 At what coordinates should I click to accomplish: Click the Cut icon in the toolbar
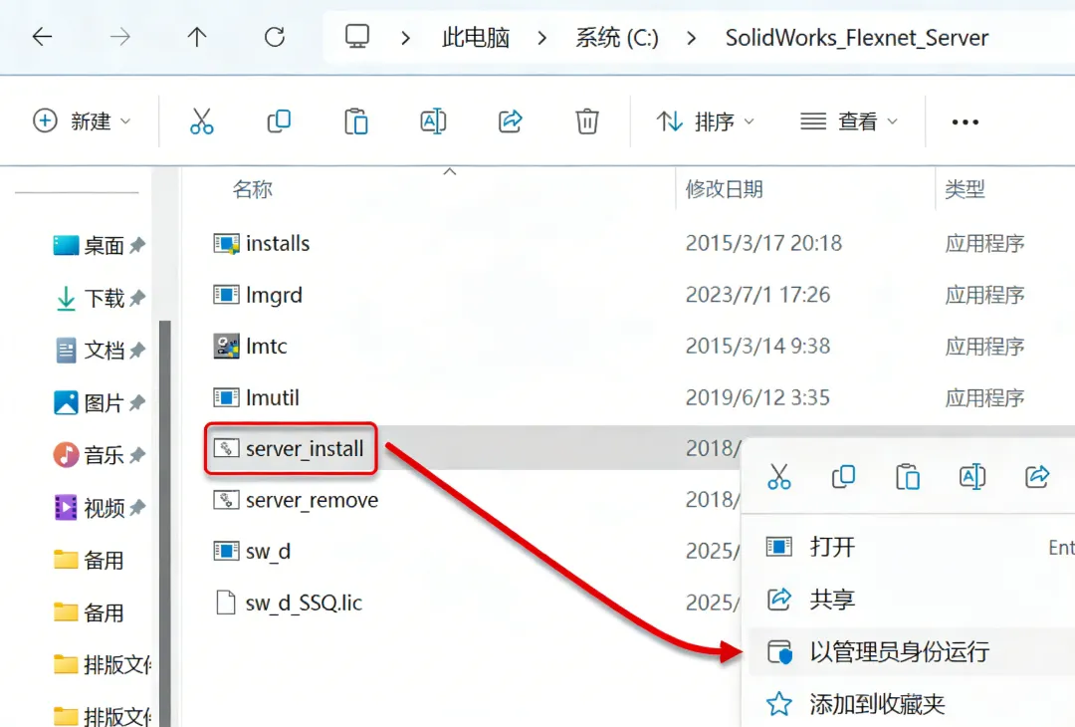click(201, 121)
